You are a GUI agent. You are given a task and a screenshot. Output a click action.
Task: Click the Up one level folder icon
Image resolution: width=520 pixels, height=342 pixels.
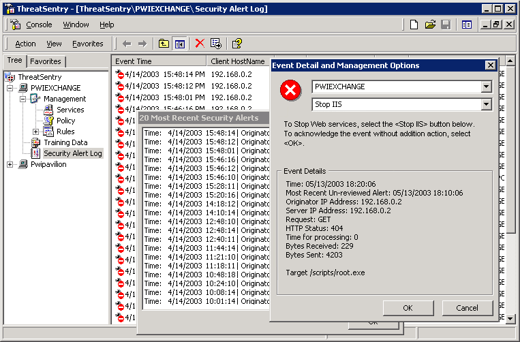coord(164,44)
